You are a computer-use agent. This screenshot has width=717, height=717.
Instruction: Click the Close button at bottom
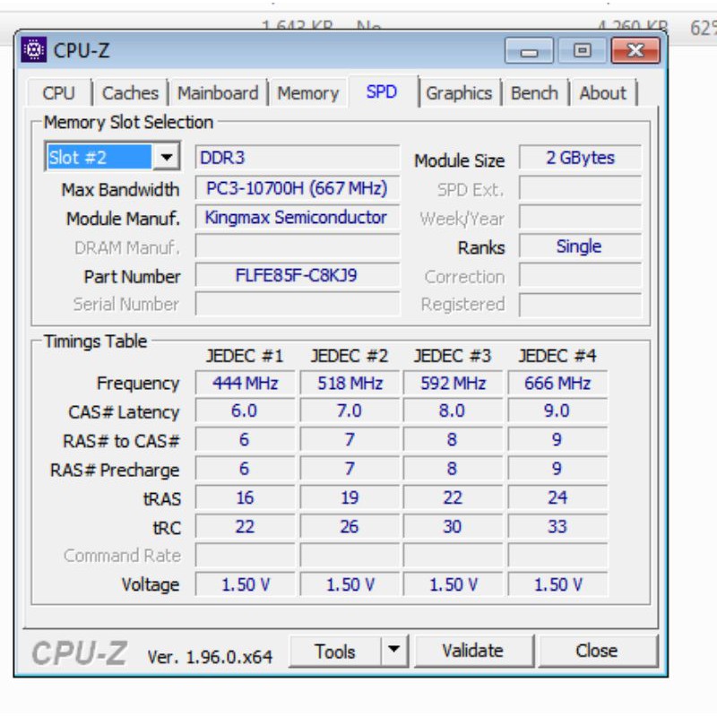point(596,652)
